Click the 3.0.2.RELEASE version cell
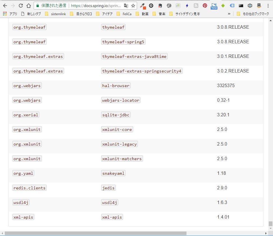Viewport: 273px width, 236px height. point(233,71)
